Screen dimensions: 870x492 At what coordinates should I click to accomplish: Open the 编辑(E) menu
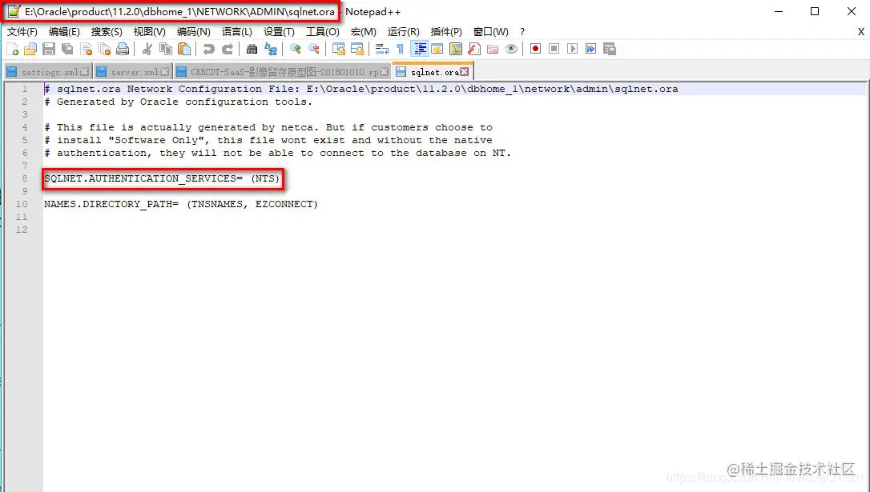[x=64, y=31]
